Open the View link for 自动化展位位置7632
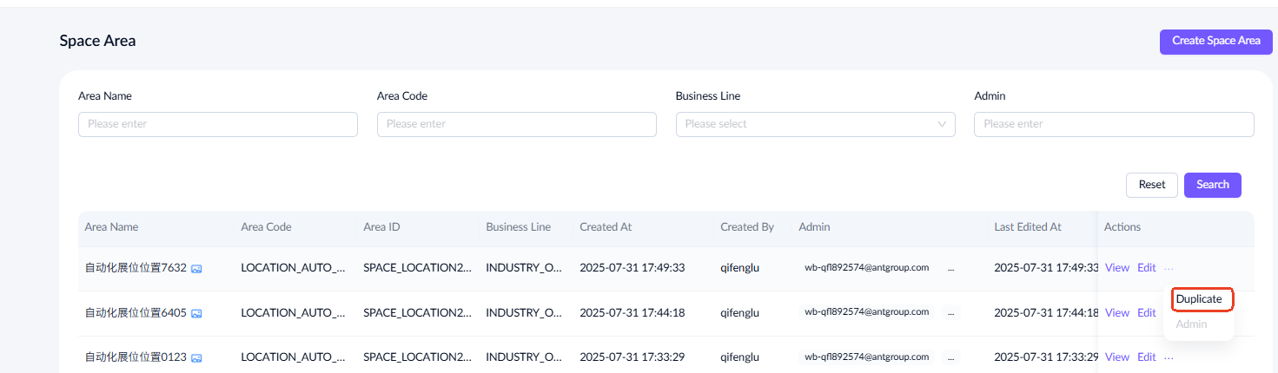Image resolution: width=1278 pixels, height=373 pixels. (1116, 268)
